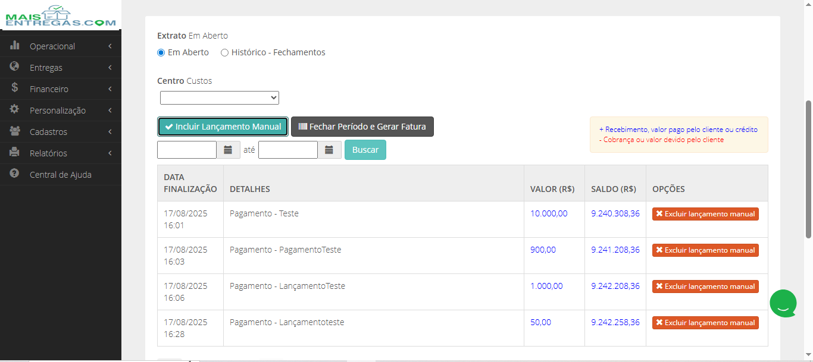Open the start date calendar picker
Image resolution: width=813 pixels, height=362 pixels.
(x=228, y=150)
